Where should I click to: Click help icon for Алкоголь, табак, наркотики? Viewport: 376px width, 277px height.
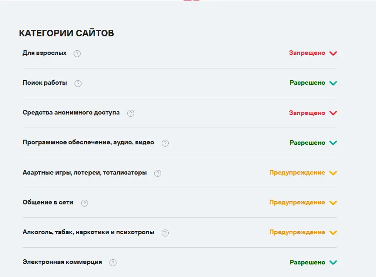pos(165,233)
